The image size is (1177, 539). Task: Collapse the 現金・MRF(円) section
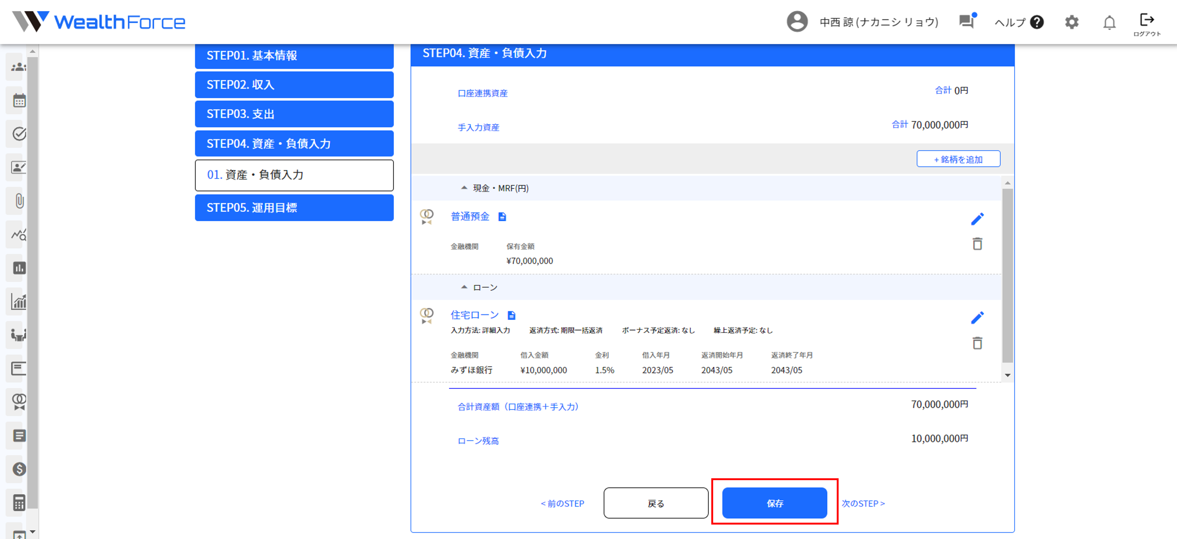[464, 188]
